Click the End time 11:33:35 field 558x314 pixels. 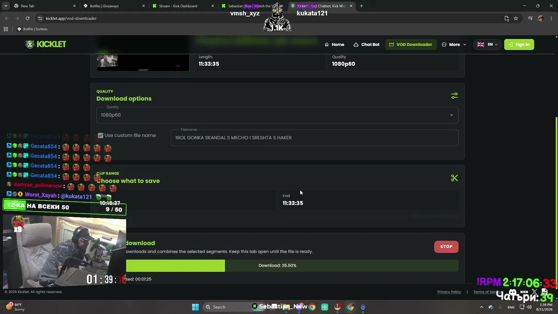coord(368,200)
